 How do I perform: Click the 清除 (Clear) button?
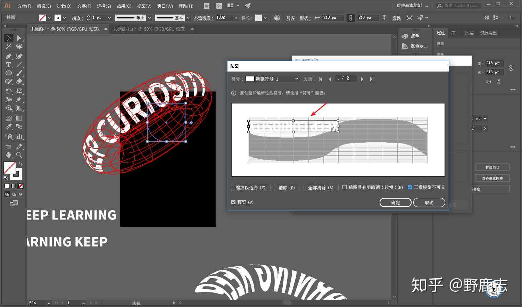[287, 188]
